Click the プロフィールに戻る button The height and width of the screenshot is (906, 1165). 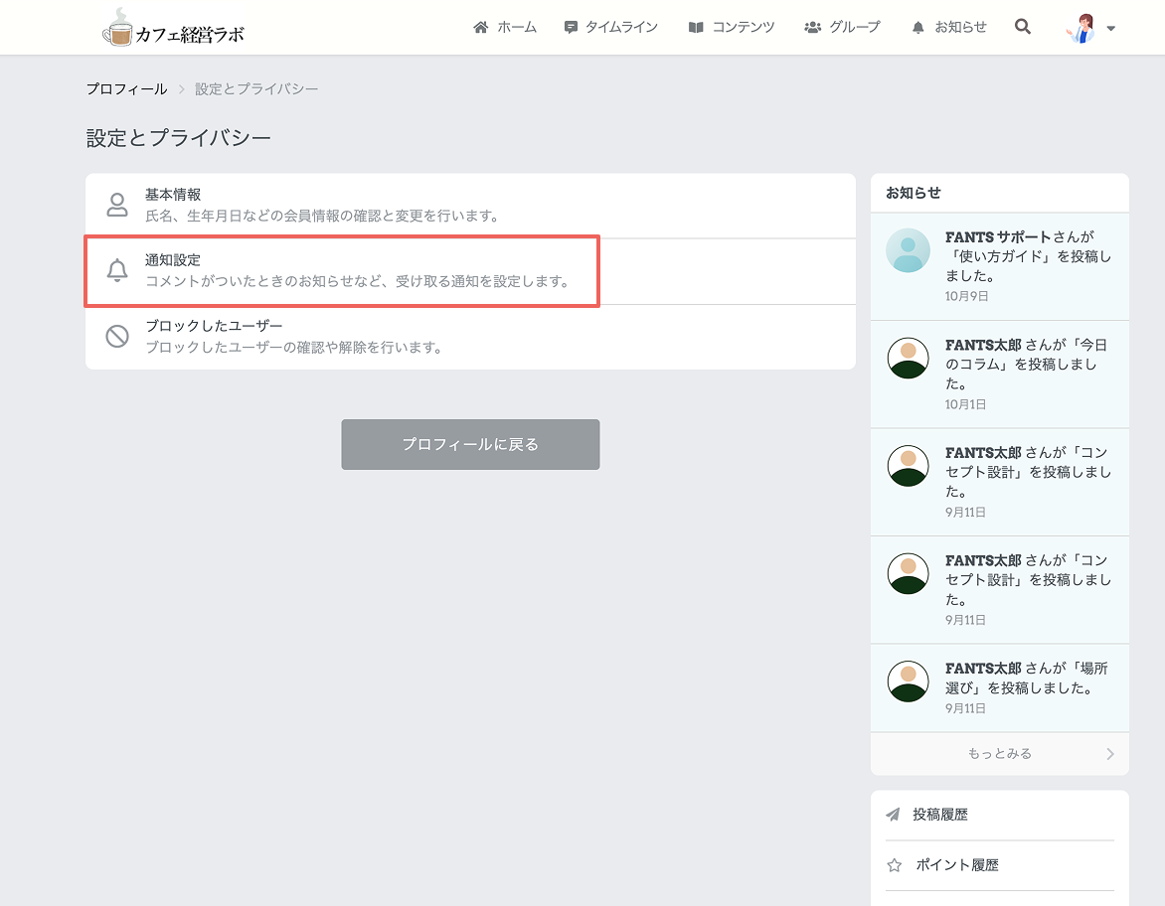tap(470, 444)
